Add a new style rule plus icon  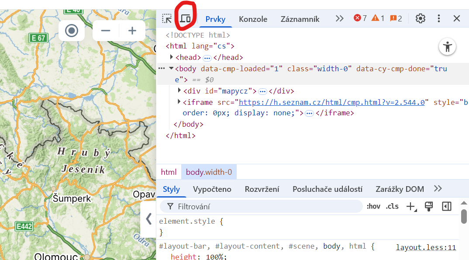point(411,206)
